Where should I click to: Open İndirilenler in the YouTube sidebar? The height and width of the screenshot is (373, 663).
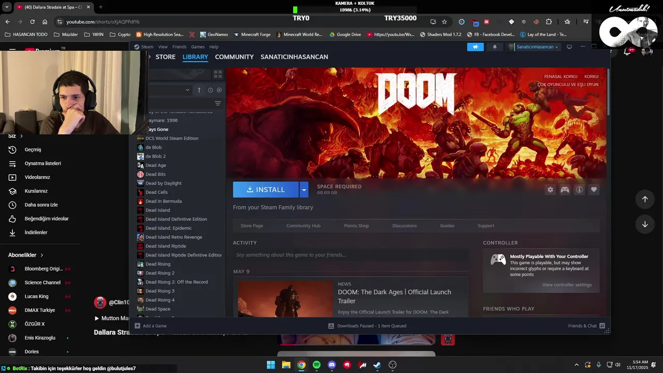[36, 233]
